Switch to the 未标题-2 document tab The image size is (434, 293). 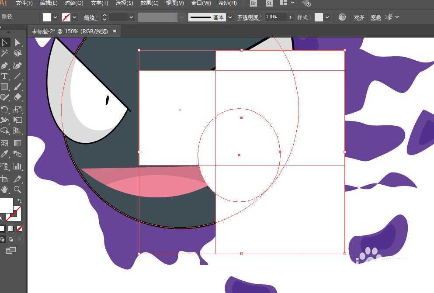(x=69, y=31)
